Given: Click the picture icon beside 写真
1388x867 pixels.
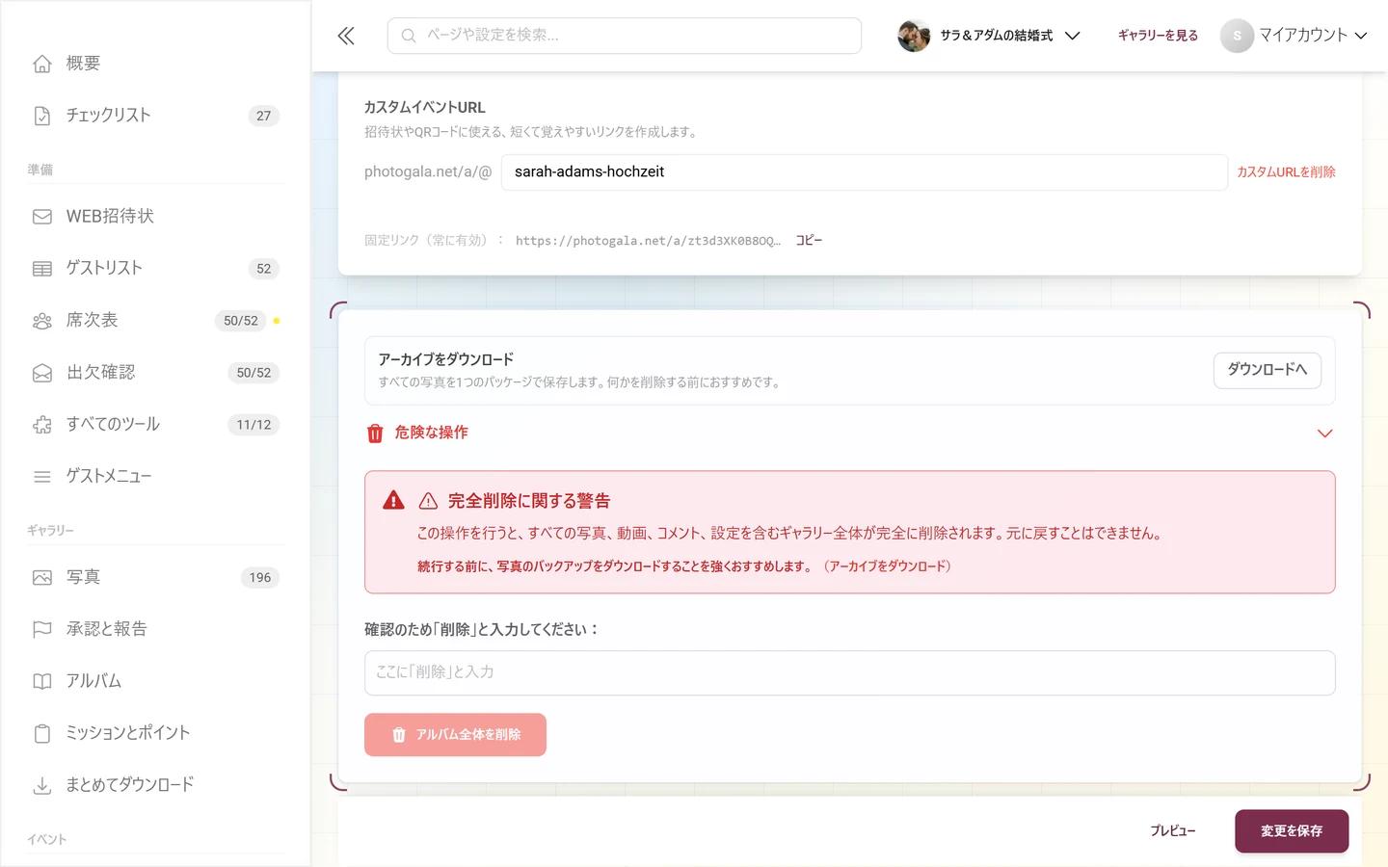Looking at the screenshot, I should tap(42, 578).
